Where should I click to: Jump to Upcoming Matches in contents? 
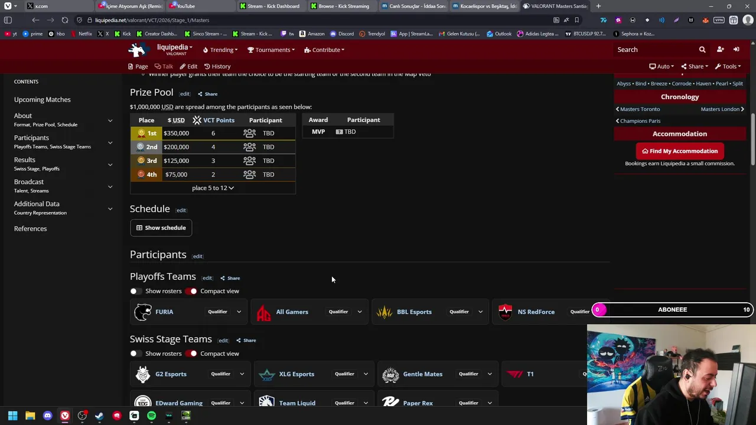pyautogui.click(x=42, y=100)
